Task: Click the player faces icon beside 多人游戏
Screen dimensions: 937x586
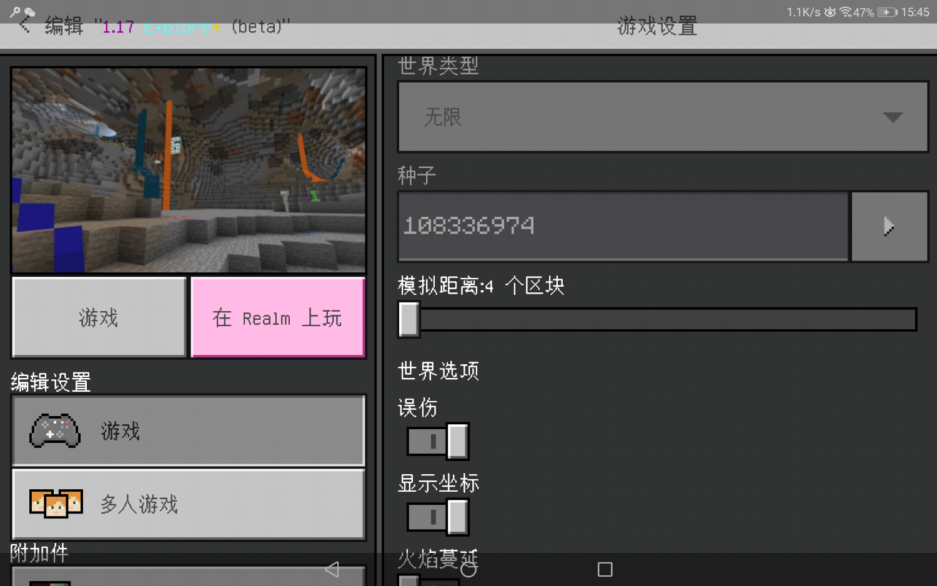Action: 56,504
